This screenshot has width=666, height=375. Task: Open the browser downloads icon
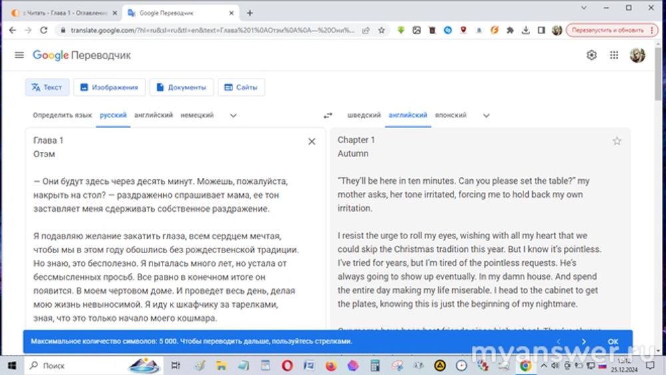click(x=525, y=31)
